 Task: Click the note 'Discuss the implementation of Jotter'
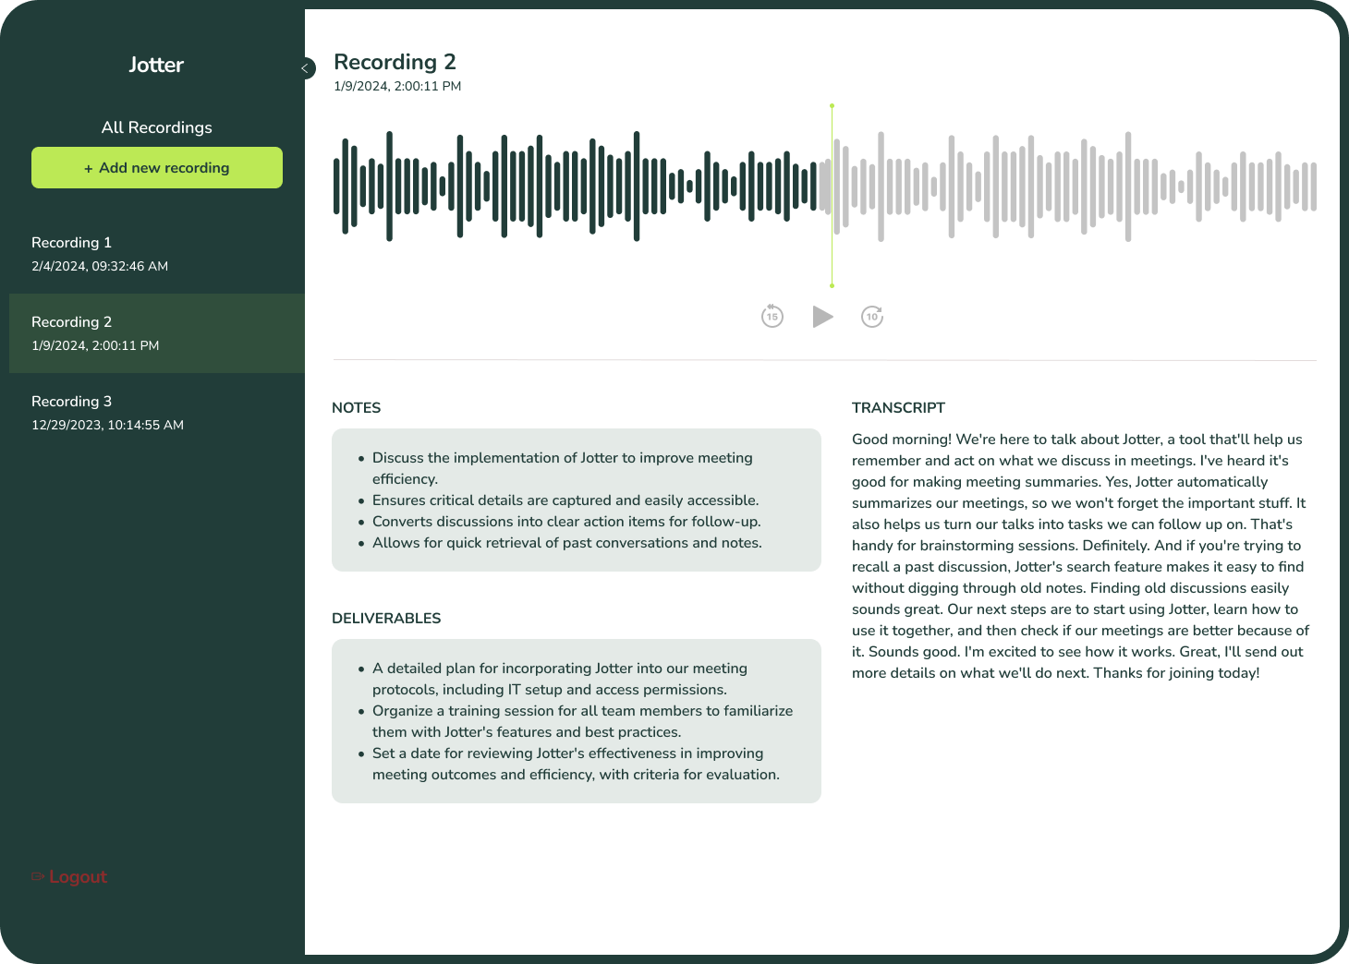coord(563,468)
